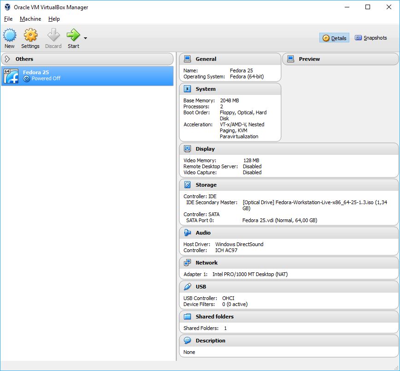This screenshot has height=371, width=400.
Task: Open the Storage section header title
Action: tap(206, 185)
